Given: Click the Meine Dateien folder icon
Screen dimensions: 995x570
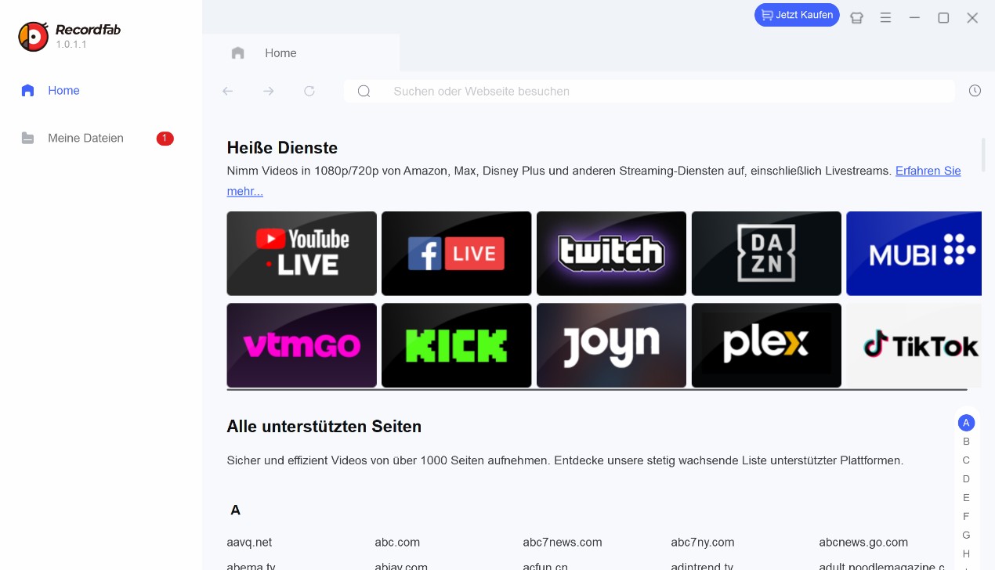Looking at the screenshot, I should [27, 139].
